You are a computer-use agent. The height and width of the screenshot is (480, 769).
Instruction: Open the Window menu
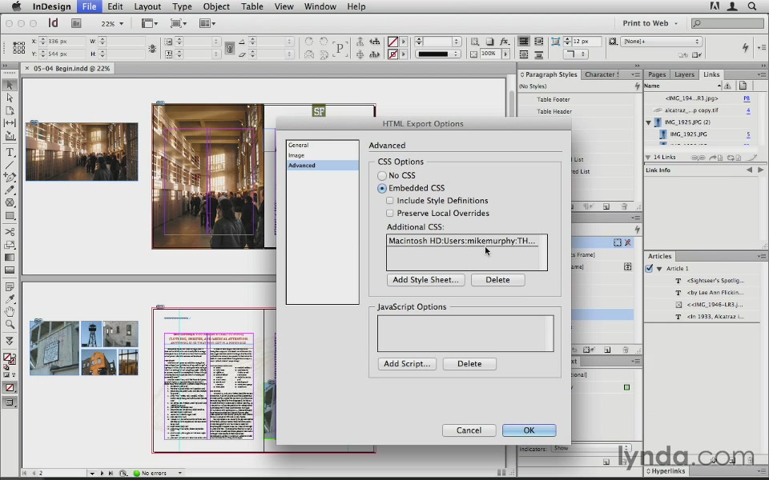coord(320,6)
